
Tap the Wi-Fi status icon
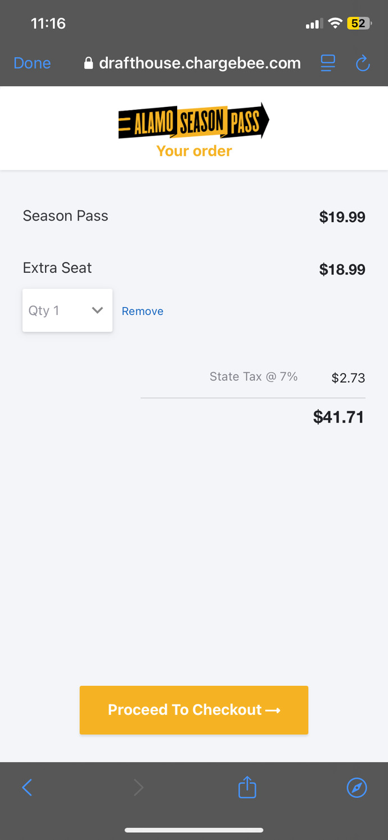tap(336, 24)
